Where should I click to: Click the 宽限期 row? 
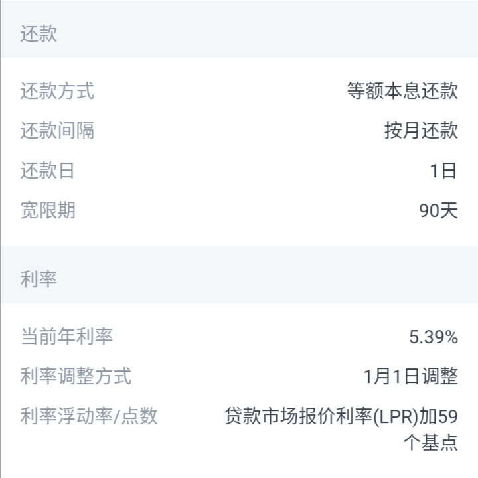point(239,210)
